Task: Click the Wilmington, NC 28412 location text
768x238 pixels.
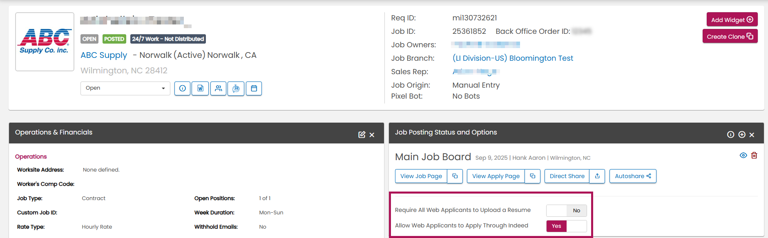Action: (124, 71)
